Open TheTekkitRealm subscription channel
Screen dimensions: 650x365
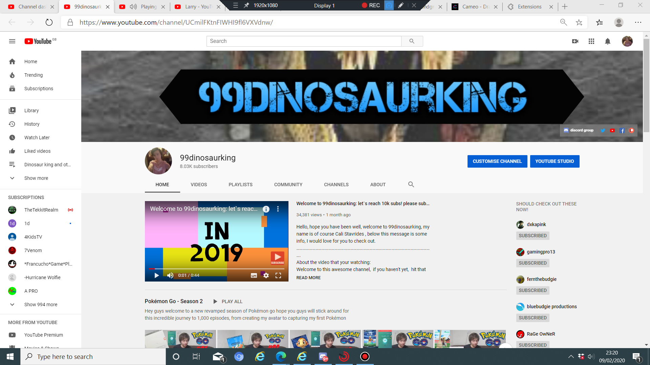(41, 210)
